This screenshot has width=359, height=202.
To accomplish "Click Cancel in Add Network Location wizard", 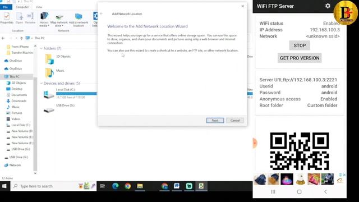I will pos(235,121).
